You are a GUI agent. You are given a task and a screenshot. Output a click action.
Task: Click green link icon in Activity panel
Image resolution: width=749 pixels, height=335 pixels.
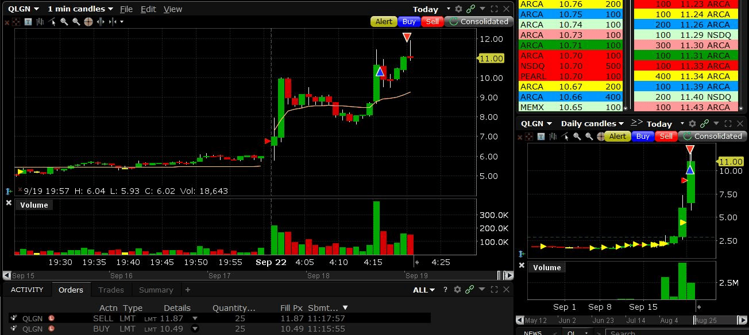pyautogui.click(x=470, y=290)
